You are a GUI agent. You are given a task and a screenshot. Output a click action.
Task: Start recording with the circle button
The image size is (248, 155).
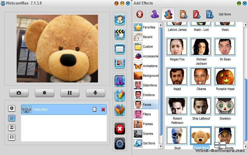[x=44, y=93]
